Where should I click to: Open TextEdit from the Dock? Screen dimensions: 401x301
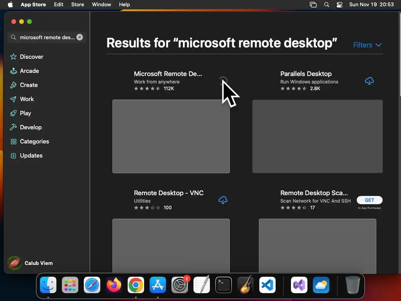tap(202, 285)
